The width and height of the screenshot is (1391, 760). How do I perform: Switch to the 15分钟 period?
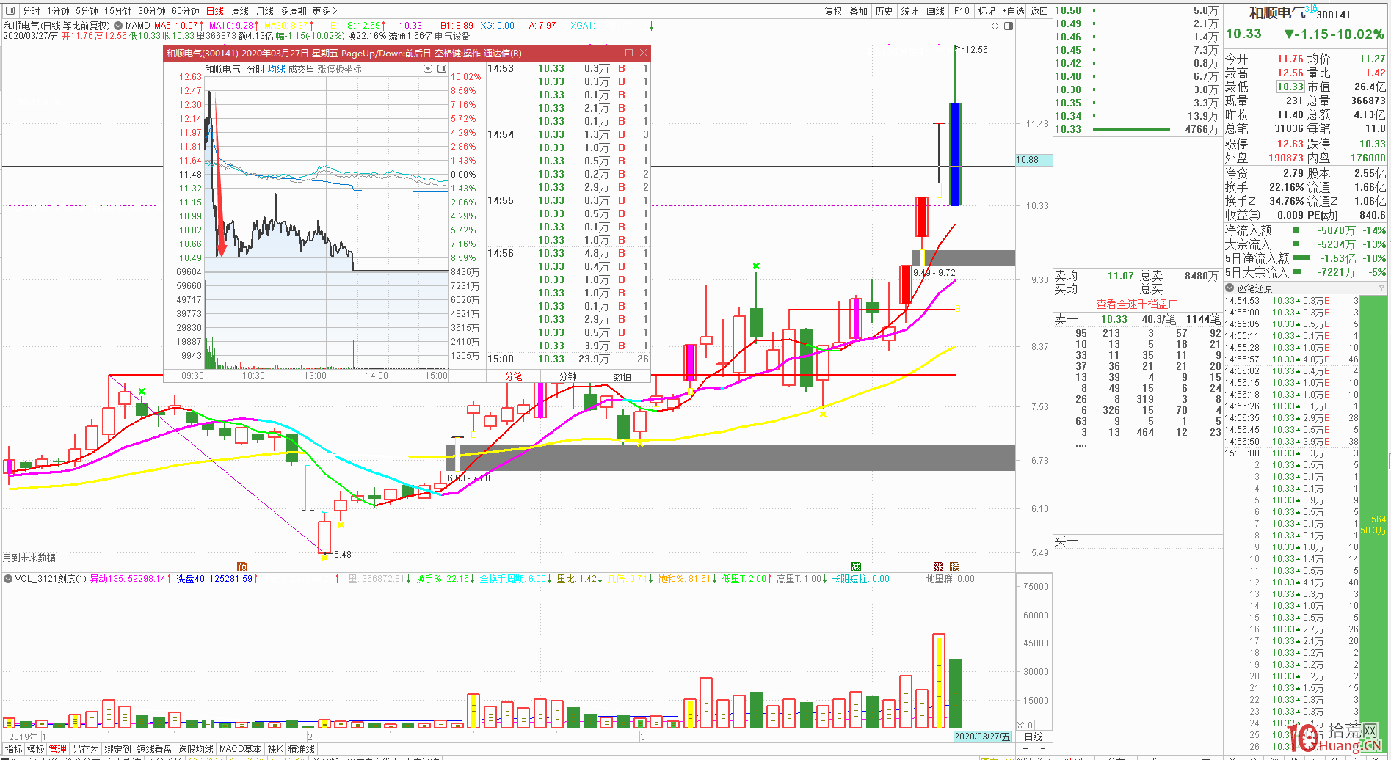(117, 11)
